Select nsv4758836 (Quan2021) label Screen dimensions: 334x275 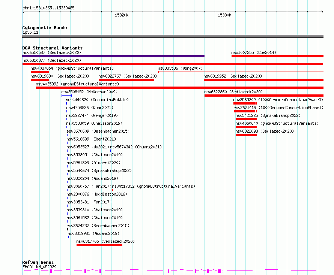point(90,108)
